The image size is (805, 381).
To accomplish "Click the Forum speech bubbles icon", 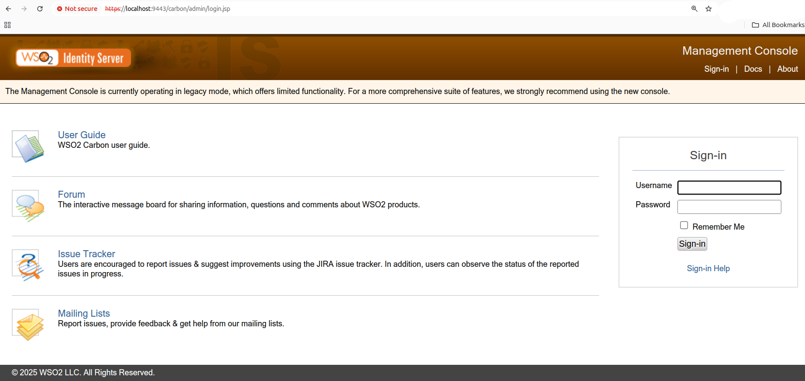I will (28, 206).
